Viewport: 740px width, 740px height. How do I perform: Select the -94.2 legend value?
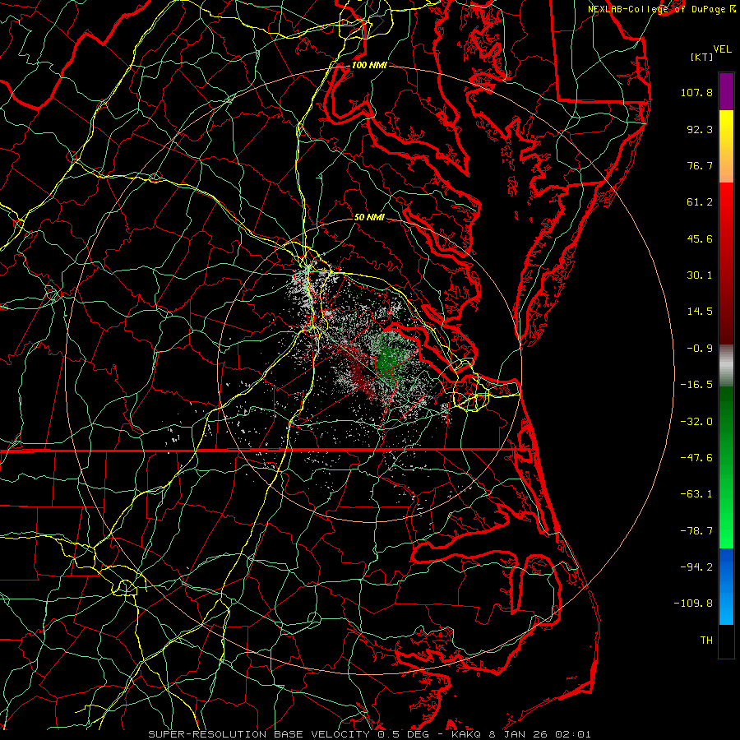(x=696, y=567)
